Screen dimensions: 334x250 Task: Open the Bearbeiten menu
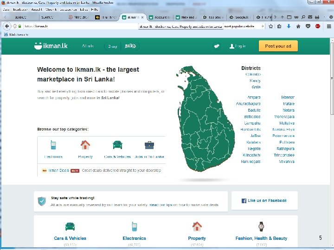coord(20,9)
